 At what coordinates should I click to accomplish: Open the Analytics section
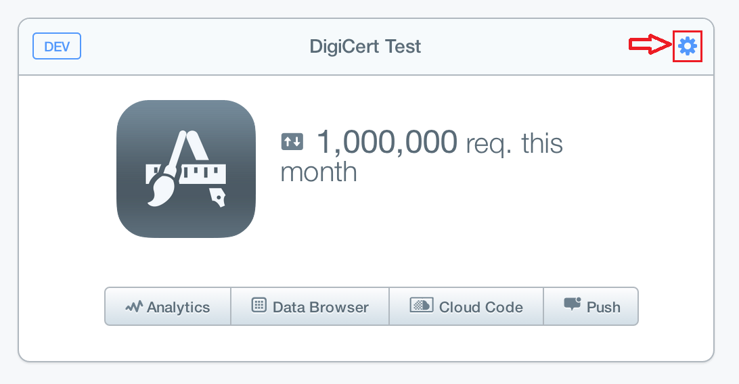tap(168, 307)
